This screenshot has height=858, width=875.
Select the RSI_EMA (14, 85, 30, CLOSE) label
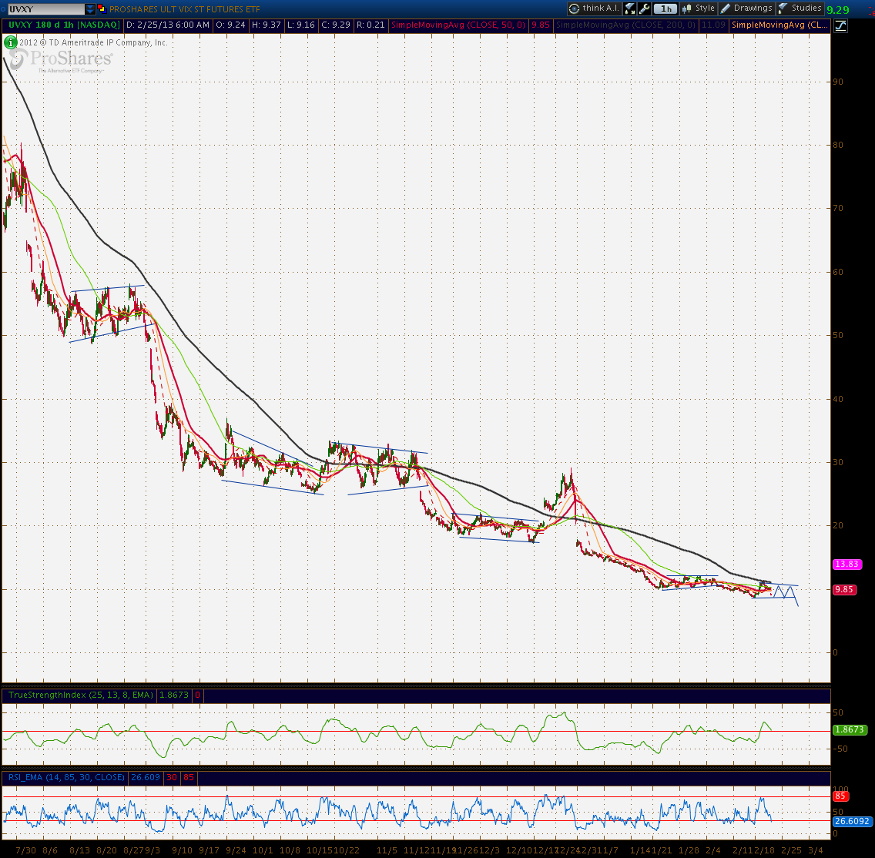pyautogui.click(x=66, y=778)
